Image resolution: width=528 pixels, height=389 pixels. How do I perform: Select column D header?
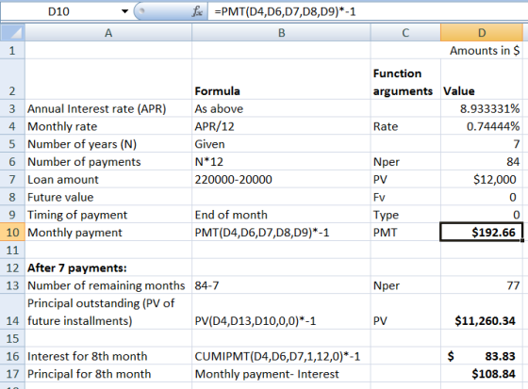(482, 33)
